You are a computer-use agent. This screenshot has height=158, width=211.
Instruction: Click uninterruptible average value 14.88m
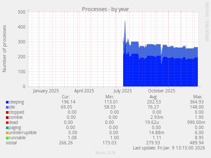click(x=157, y=132)
